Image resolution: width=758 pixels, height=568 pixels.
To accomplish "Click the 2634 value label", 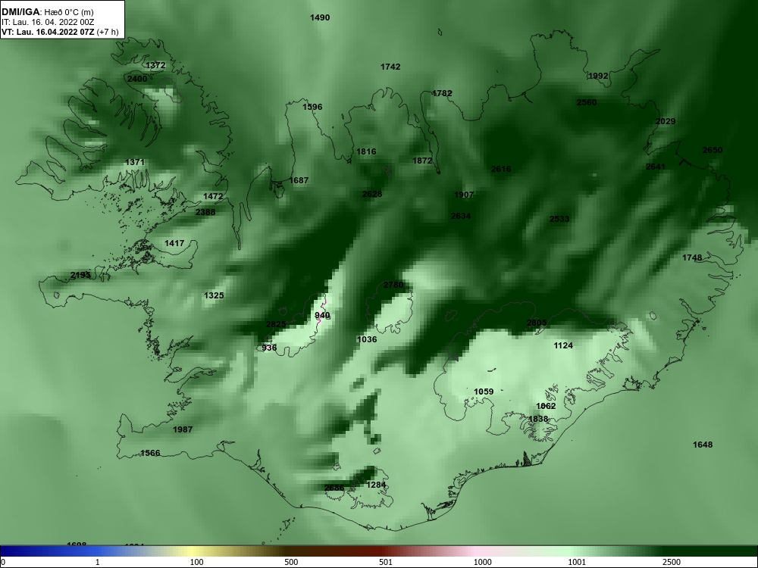I will tap(461, 217).
